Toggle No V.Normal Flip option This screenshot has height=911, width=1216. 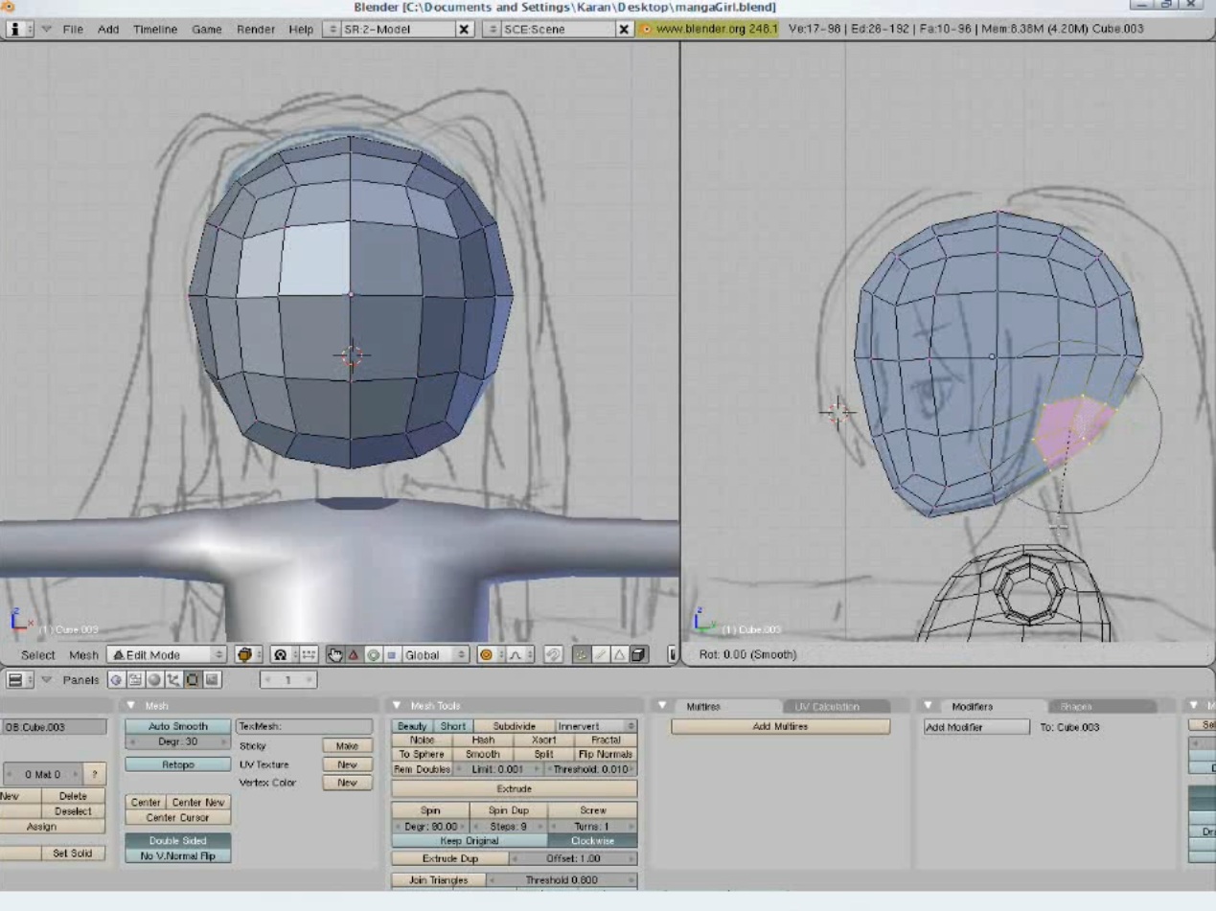coord(177,855)
